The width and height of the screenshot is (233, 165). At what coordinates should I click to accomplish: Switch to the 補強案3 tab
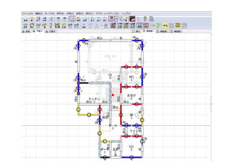click(176, 32)
